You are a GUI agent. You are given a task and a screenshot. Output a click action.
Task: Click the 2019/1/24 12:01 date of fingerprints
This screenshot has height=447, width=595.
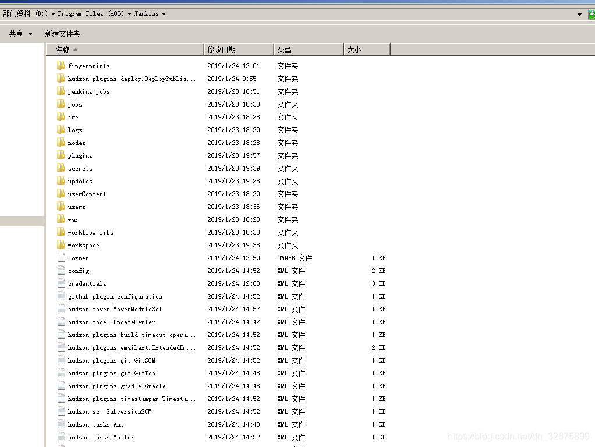(233, 66)
